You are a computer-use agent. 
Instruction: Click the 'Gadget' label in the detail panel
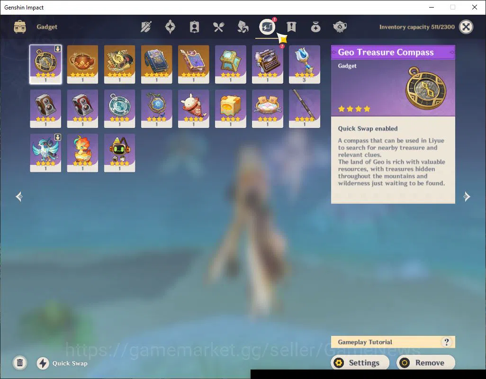347,66
